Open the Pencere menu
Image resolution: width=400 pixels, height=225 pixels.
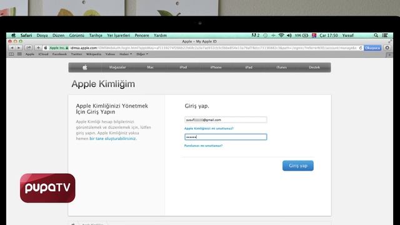click(142, 35)
